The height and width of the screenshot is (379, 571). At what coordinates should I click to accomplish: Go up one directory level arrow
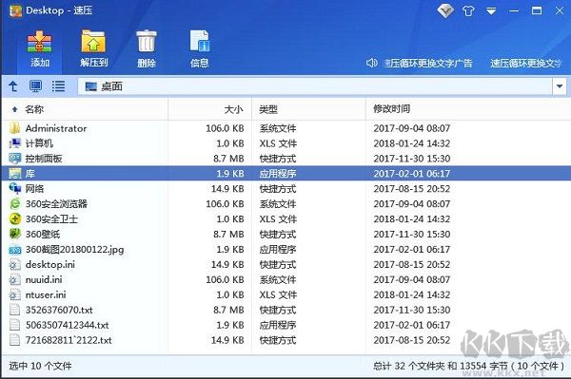coord(13,86)
